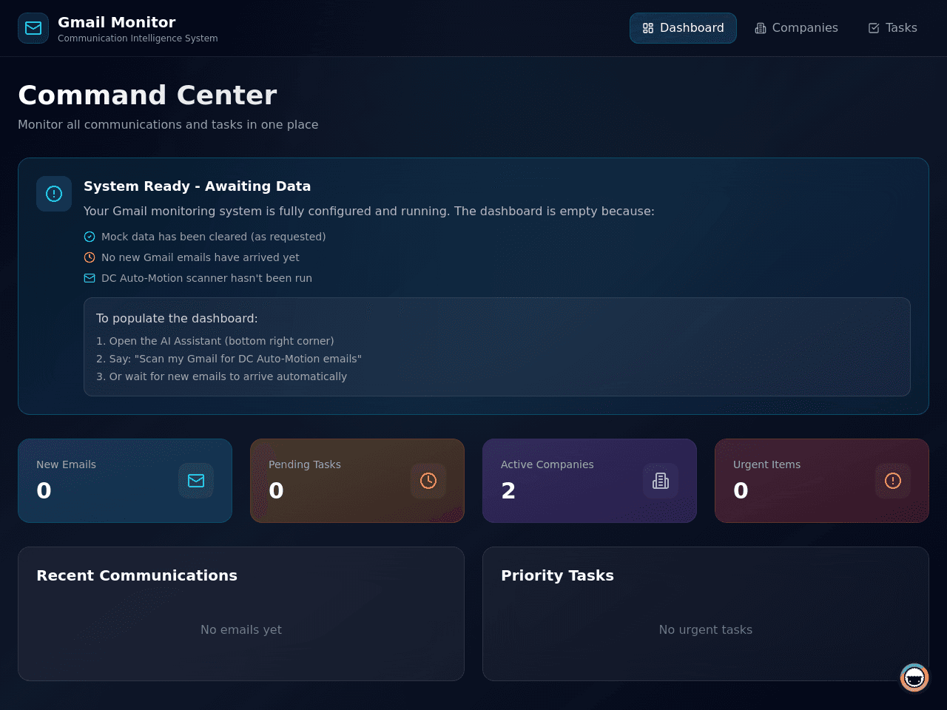This screenshot has height=710, width=947.
Task: Open the Companies tab
Action: tap(796, 28)
